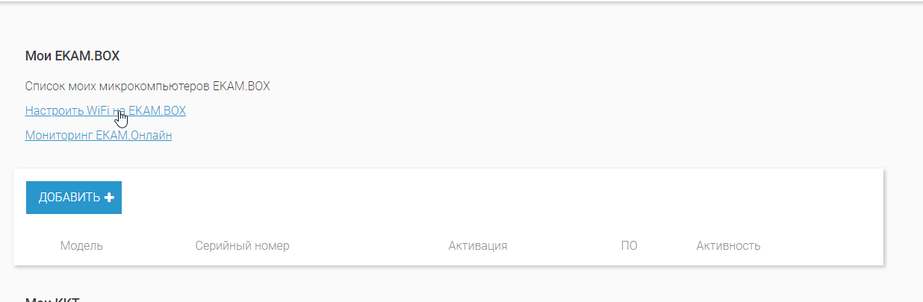Add a new EKAM.BOX with ДОБАВИТЬ
This screenshot has height=302, width=923.
coord(74,198)
